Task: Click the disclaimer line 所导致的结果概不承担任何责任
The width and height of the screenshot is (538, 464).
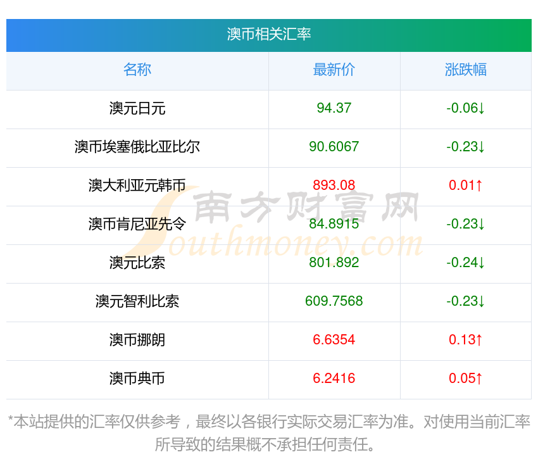Action: [x=265, y=444]
